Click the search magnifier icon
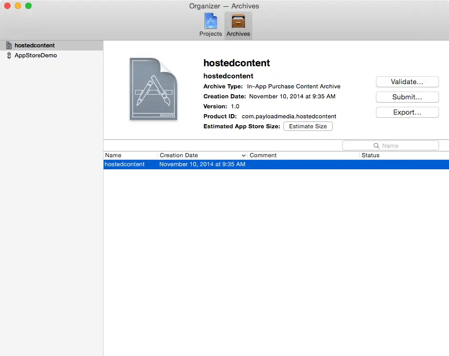Image resolution: width=449 pixels, height=356 pixels. coord(376,146)
